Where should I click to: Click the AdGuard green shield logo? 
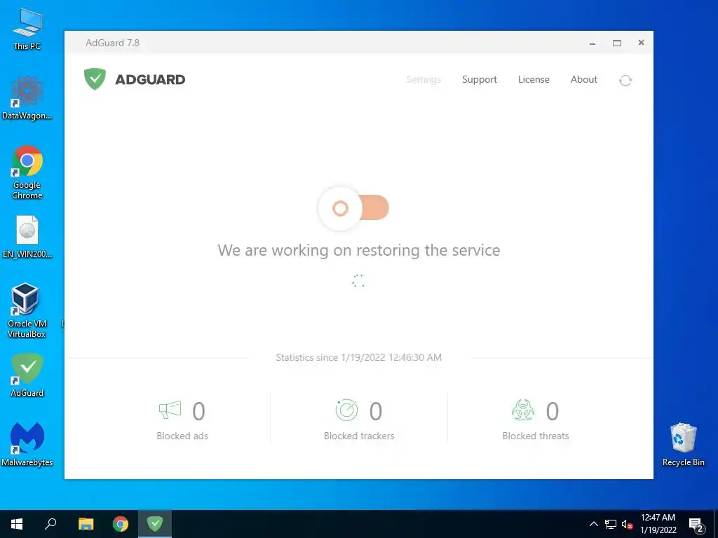pos(95,79)
